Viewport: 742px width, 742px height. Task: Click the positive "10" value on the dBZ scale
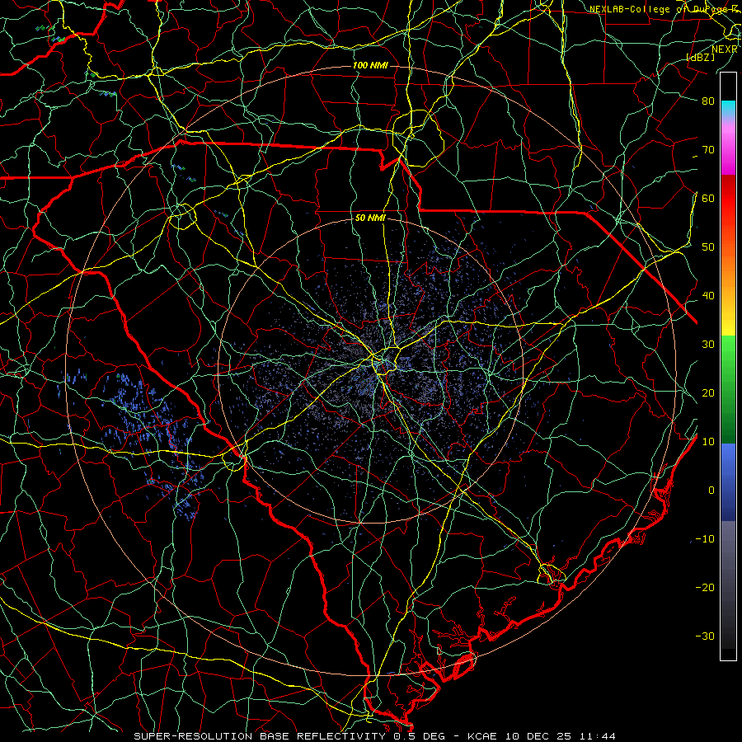pyautogui.click(x=708, y=442)
